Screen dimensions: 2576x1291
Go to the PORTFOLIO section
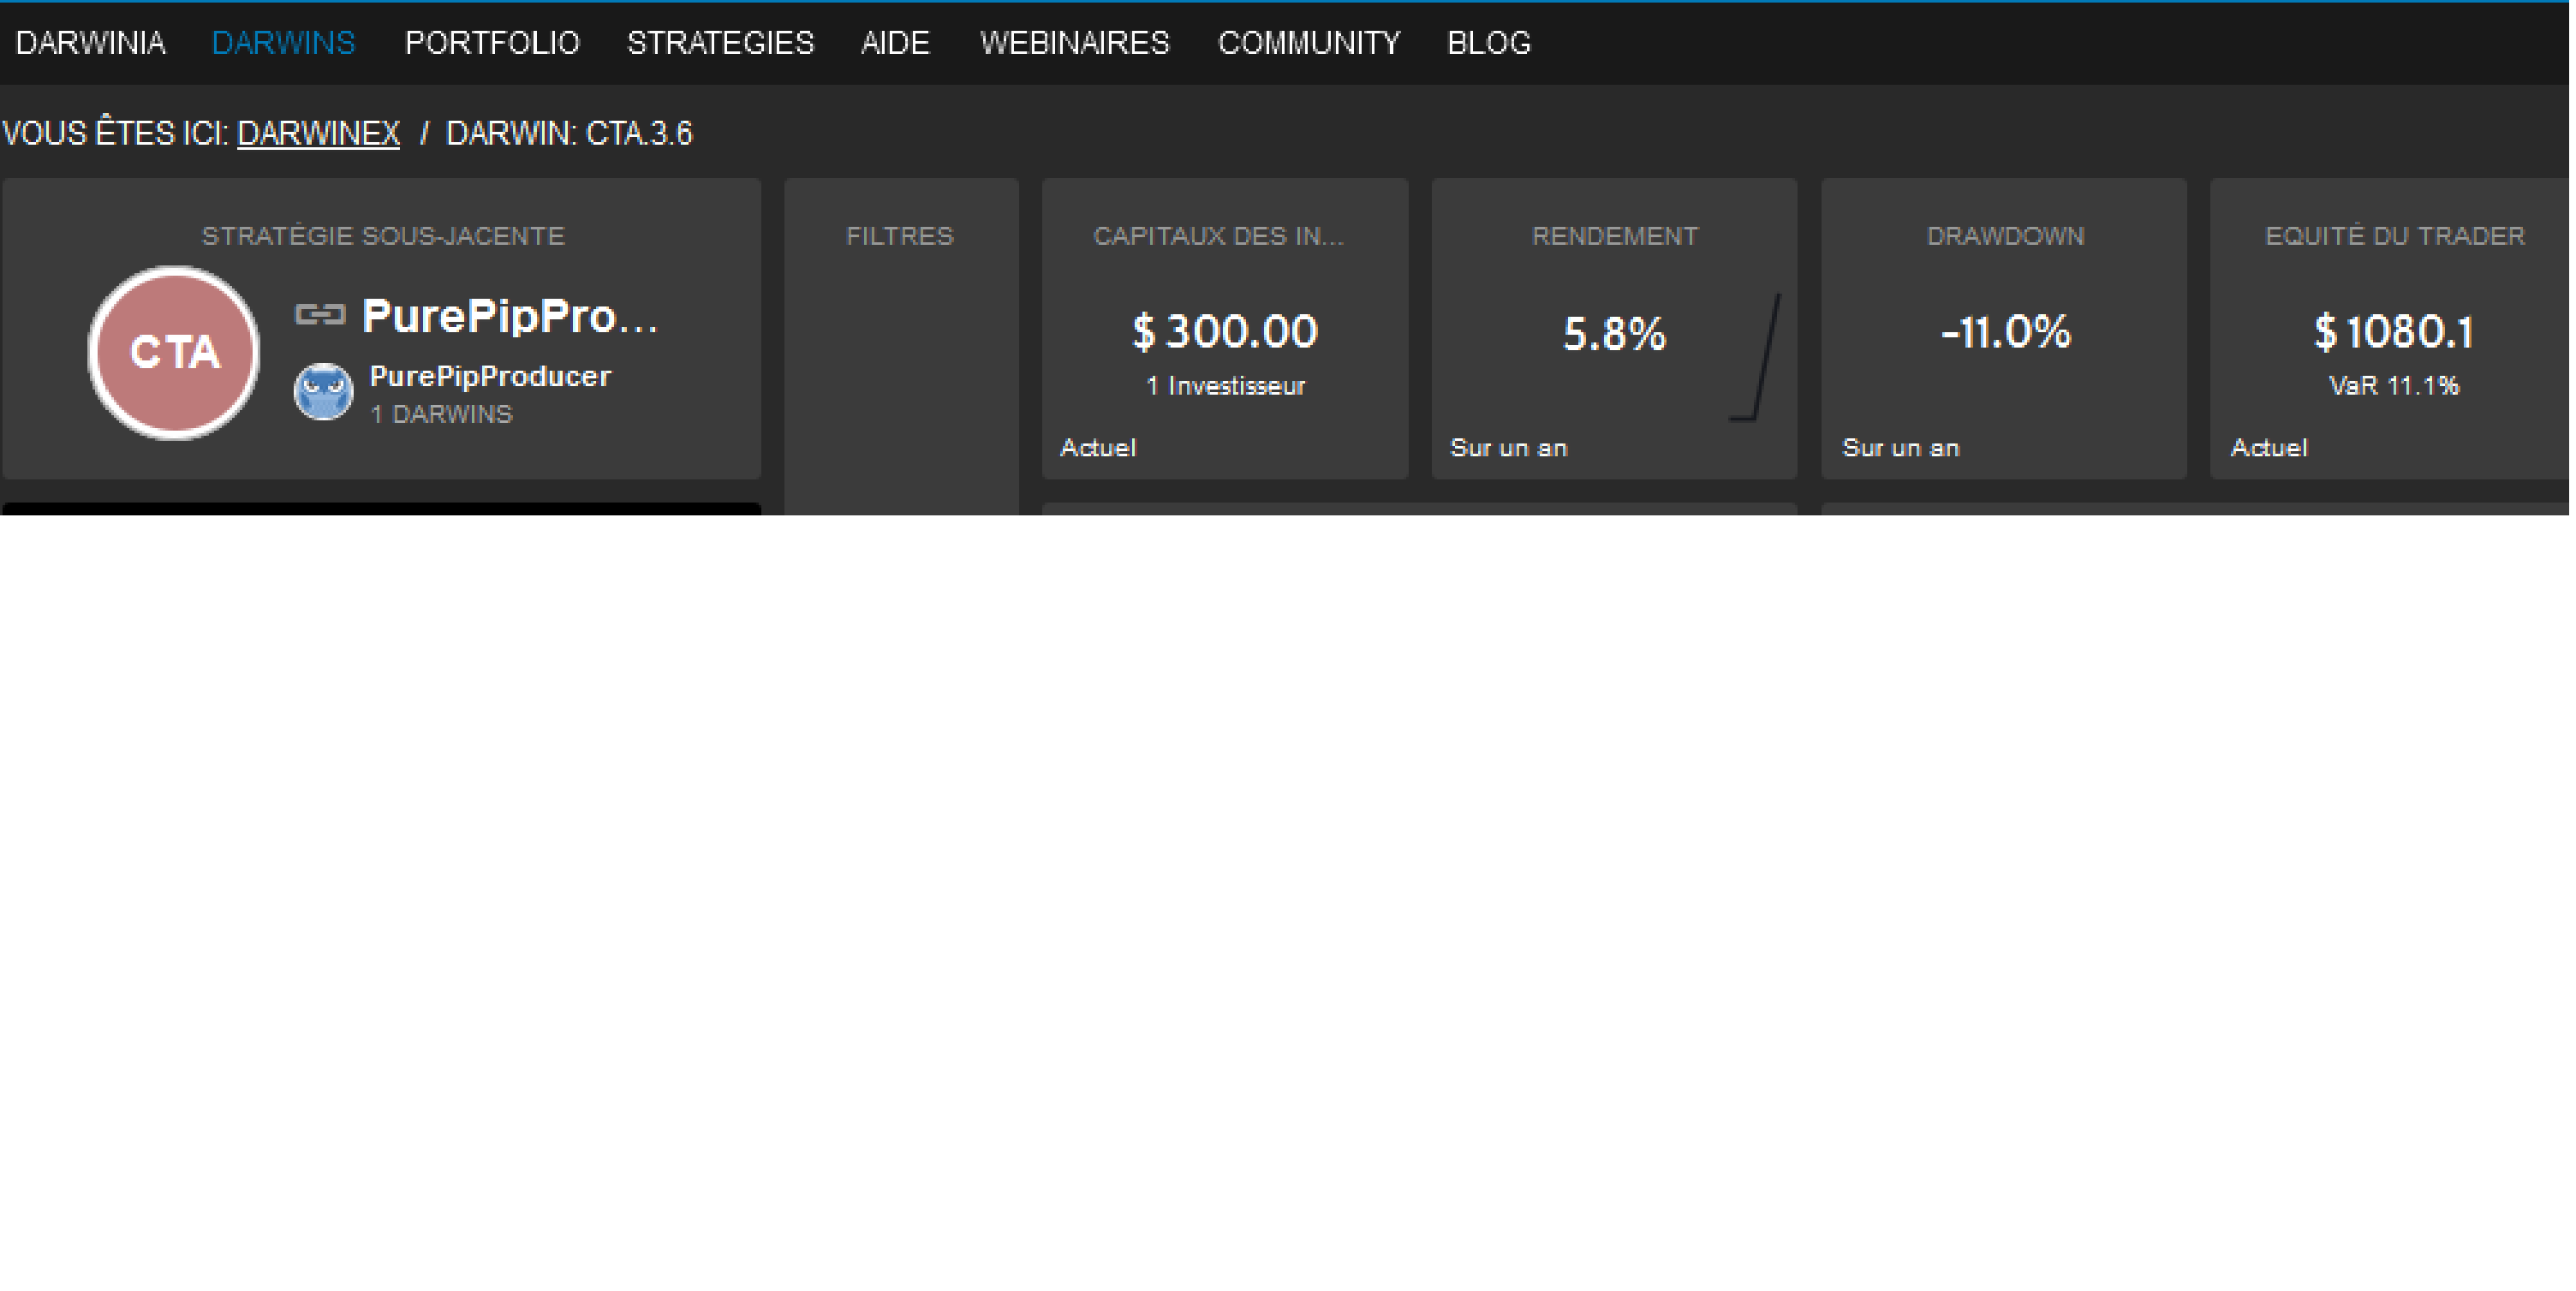pos(492,43)
